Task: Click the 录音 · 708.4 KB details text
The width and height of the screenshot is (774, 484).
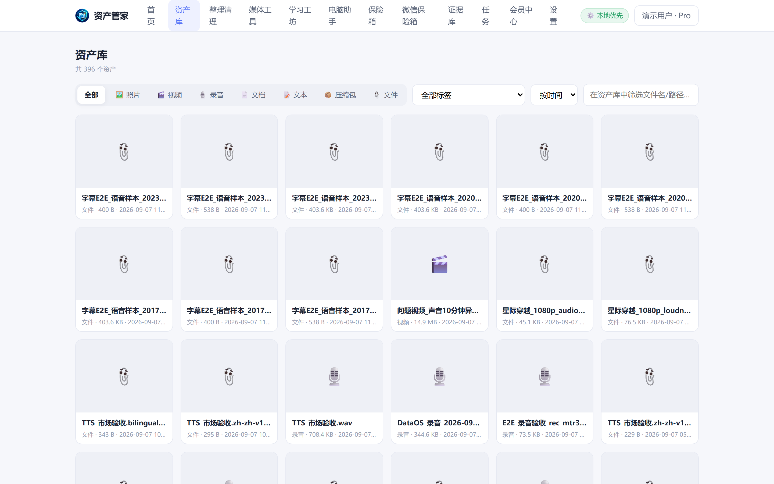Action: [x=334, y=434]
